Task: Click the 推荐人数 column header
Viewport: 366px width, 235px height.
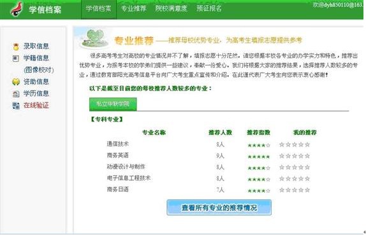Action: [220, 132]
